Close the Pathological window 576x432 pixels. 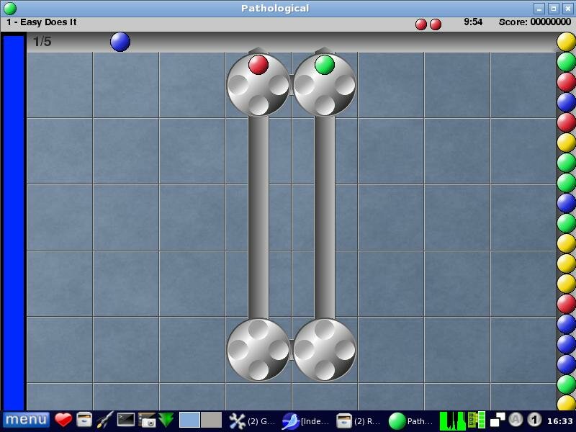(x=567, y=9)
